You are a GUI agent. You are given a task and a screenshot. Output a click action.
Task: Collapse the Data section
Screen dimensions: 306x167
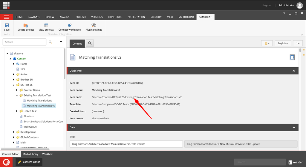click(294, 127)
